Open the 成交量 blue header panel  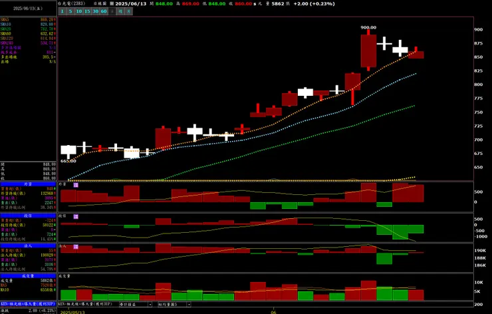point(28,275)
